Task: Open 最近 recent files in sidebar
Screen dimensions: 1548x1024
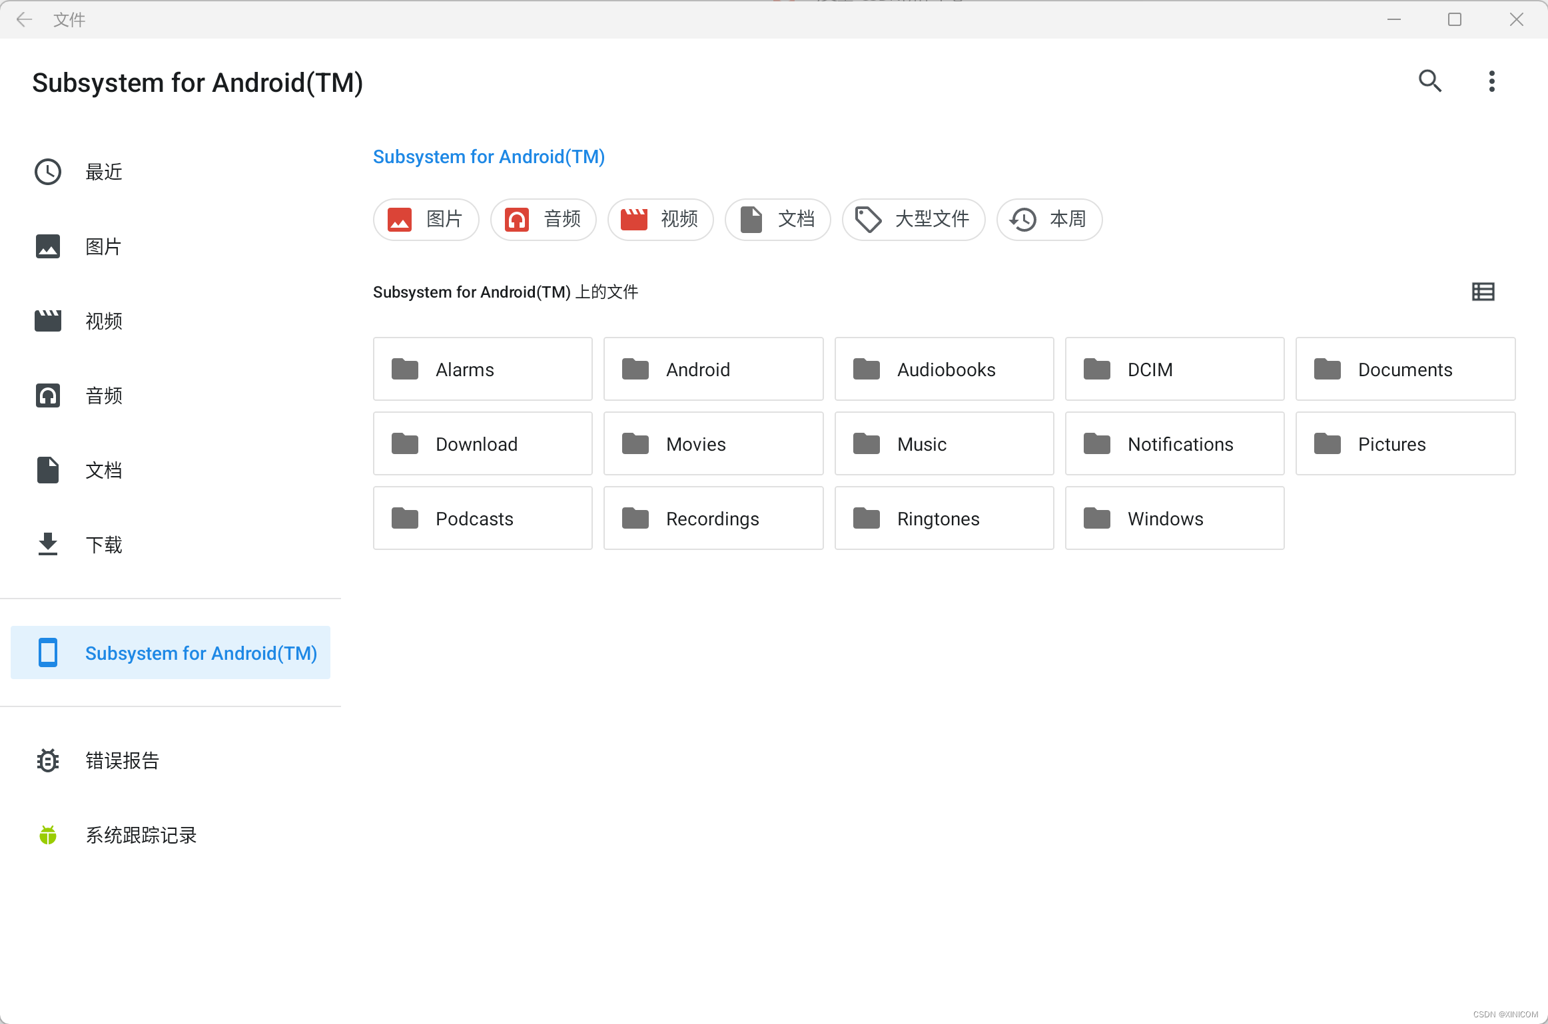Action: click(x=103, y=172)
